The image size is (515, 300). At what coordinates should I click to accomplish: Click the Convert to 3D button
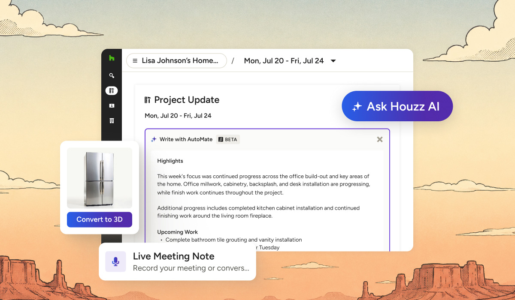(x=100, y=219)
